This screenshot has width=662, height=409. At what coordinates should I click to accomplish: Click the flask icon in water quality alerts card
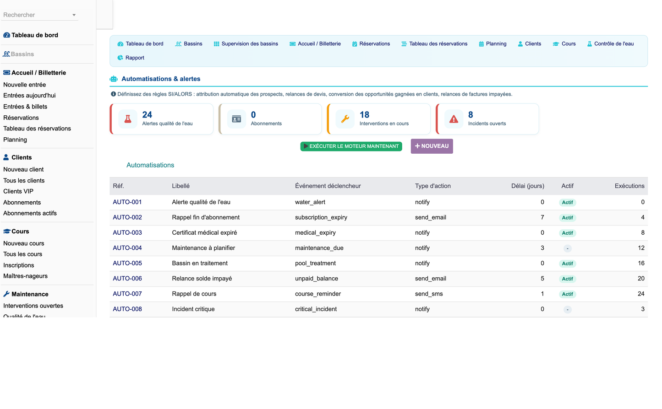[128, 119]
